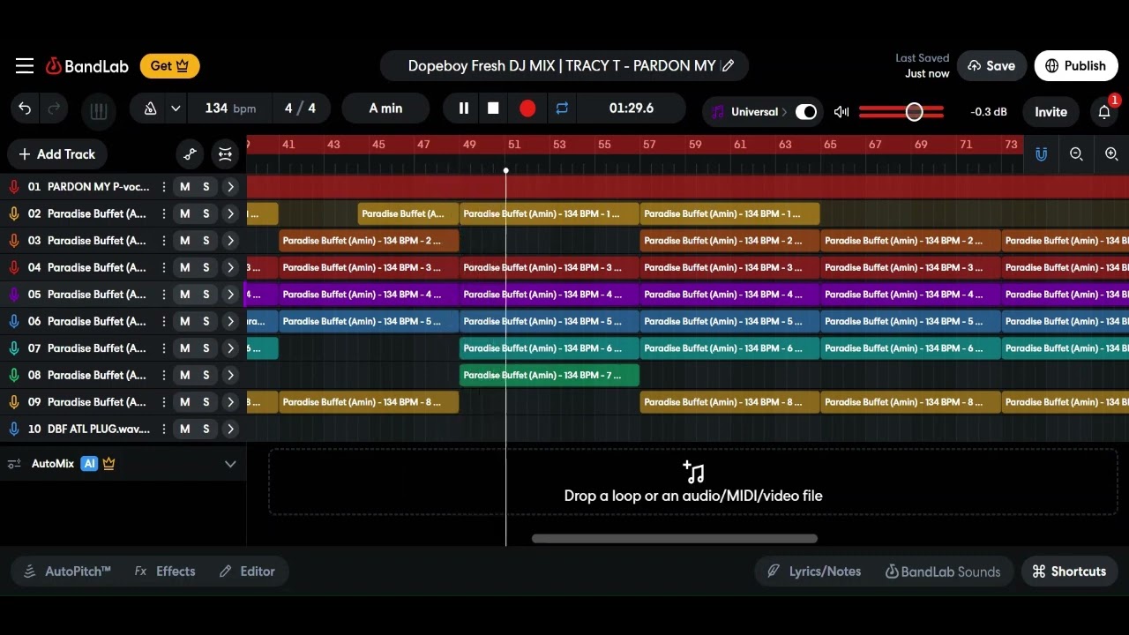The height and width of the screenshot is (635, 1129).
Task: Select the green track 08 clip
Action: pyautogui.click(x=549, y=375)
